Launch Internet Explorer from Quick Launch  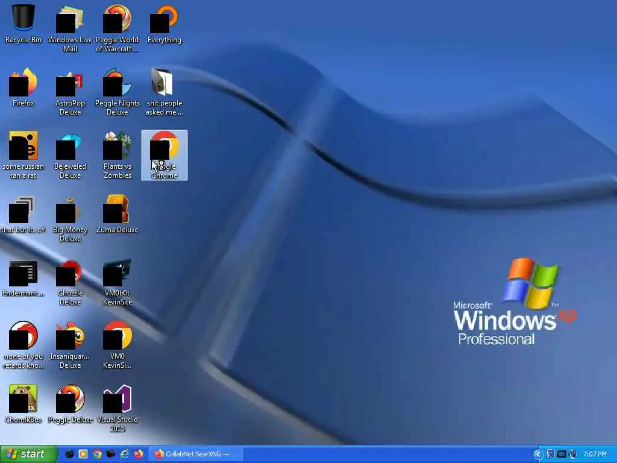[125, 454]
